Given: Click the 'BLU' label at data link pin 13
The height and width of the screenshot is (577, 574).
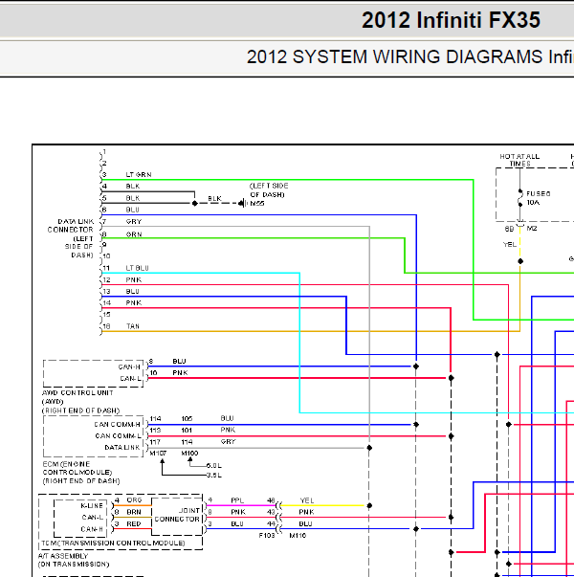Looking at the screenshot, I should tap(132, 291).
